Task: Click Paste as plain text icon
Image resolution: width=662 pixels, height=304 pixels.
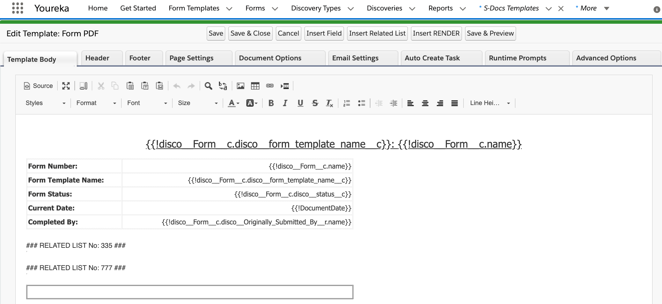Action: (145, 86)
